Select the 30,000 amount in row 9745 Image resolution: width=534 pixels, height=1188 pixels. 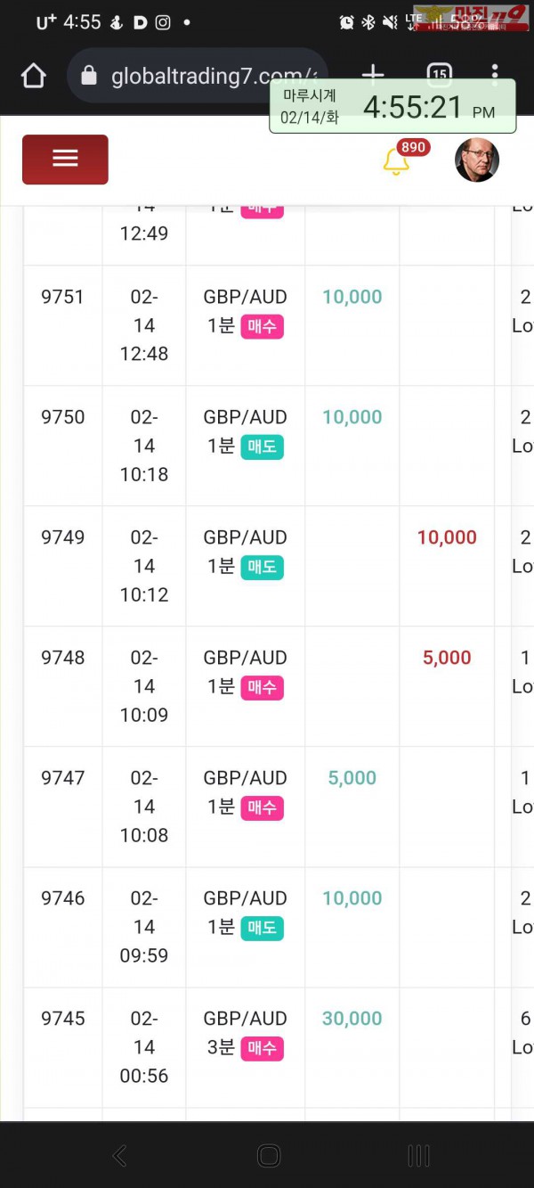[x=352, y=1019]
